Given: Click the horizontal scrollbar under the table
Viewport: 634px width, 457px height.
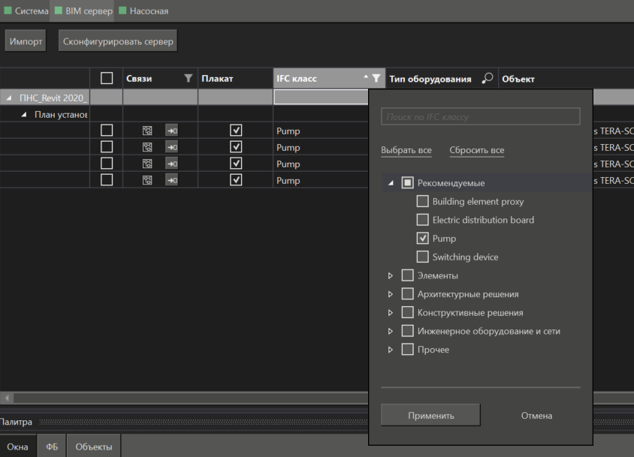Looking at the screenshot, I should click(x=188, y=398).
